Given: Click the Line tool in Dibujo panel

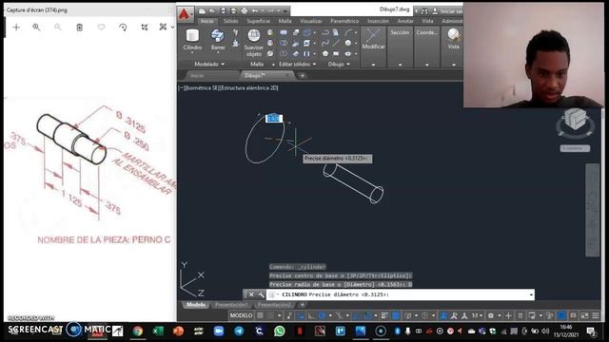Looking at the screenshot, I should click(x=336, y=43).
